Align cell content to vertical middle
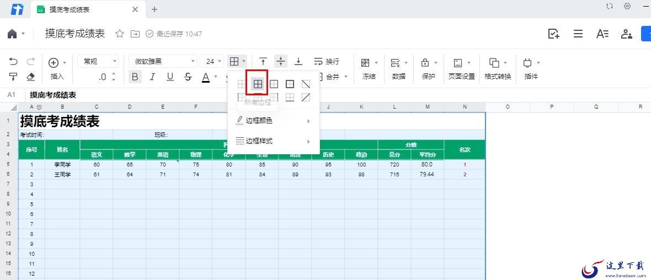This screenshot has height=280, width=651. click(281, 61)
